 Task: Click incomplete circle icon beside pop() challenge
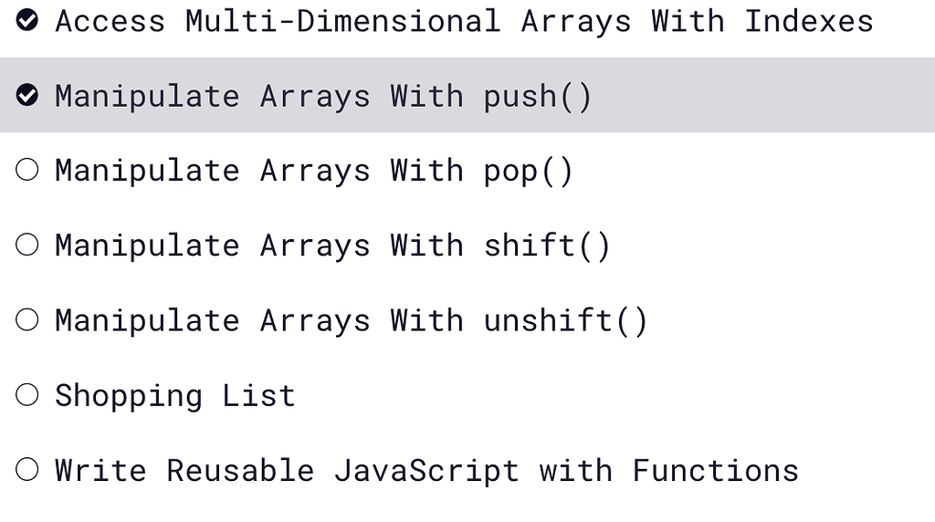pyautogui.click(x=26, y=170)
